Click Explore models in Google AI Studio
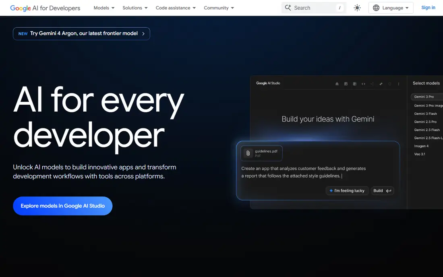 [x=63, y=206]
